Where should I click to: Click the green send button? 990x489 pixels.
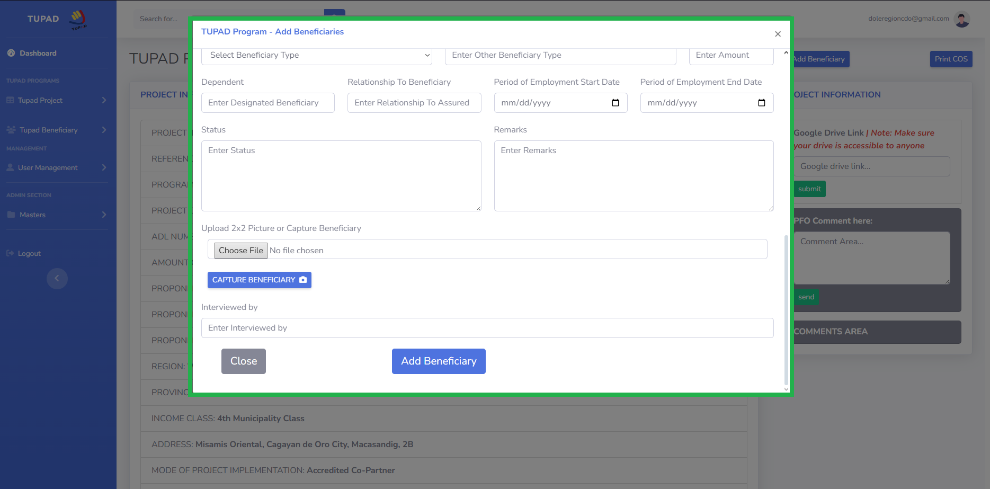(806, 297)
